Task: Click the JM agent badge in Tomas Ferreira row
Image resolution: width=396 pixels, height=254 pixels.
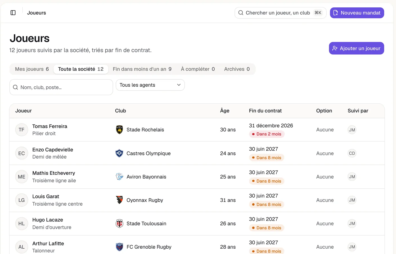Action: click(352, 130)
